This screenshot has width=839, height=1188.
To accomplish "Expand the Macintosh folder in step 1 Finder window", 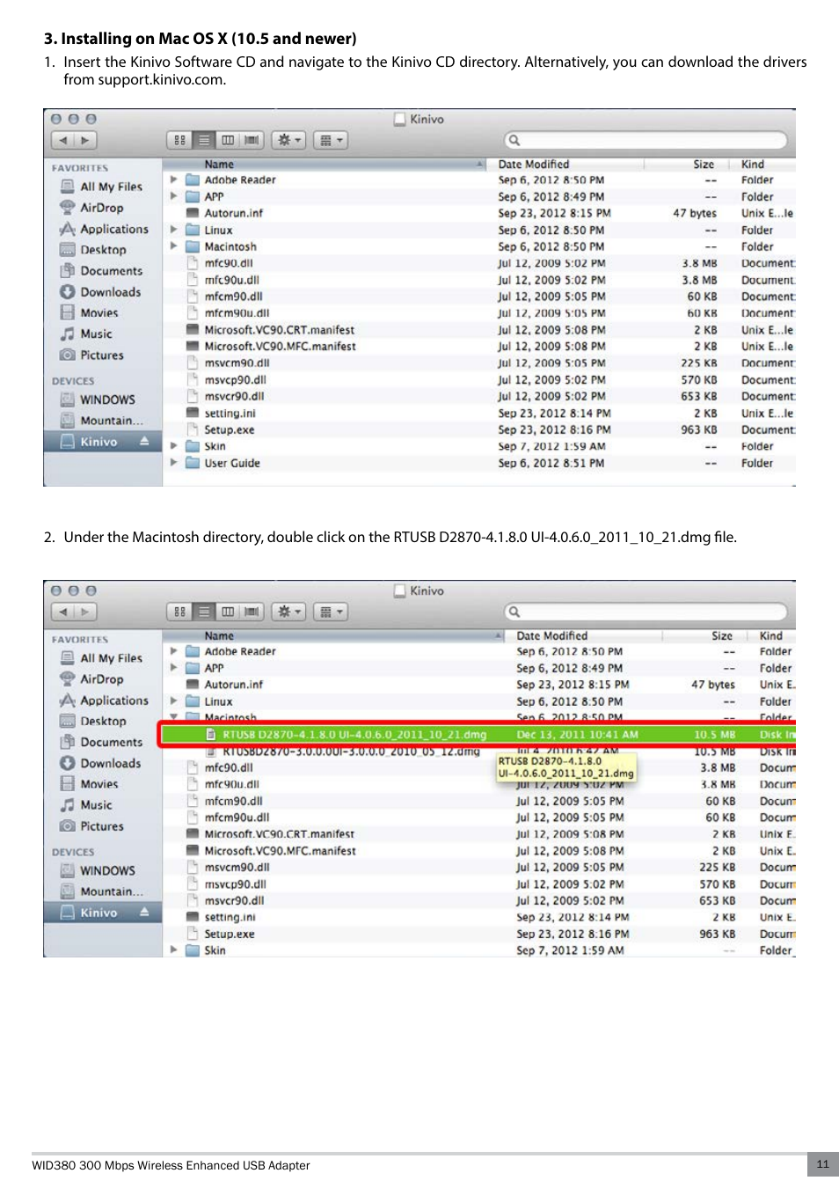I will tap(174, 246).
